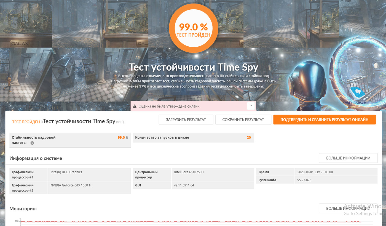
Task: Click the Графический процессор #2 label
Action: [23, 188]
